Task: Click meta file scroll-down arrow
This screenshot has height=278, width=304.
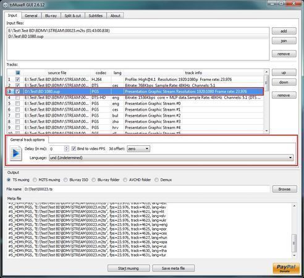Action: [294, 255]
